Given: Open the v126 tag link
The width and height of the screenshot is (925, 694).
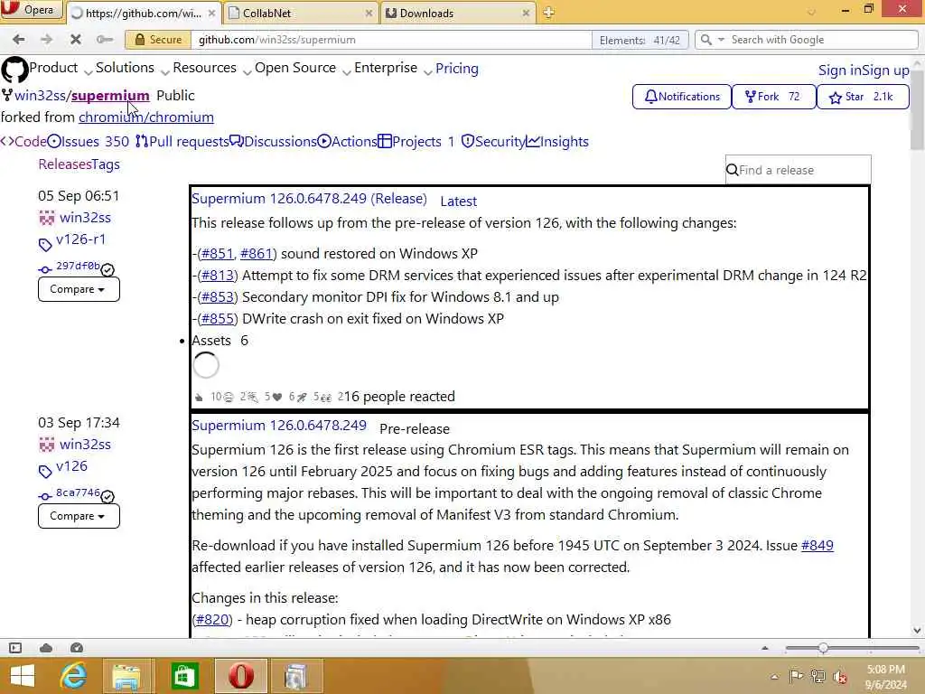Looking at the screenshot, I should [71, 466].
